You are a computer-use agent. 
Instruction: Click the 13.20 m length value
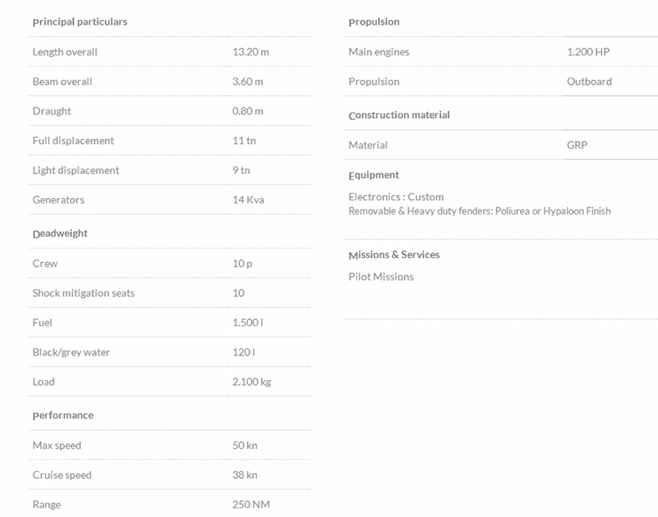pyautogui.click(x=251, y=52)
